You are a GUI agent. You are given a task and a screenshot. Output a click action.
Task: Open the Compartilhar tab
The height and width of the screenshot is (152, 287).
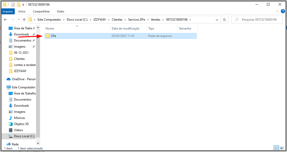pyautogui.click(x=41, y=11)
